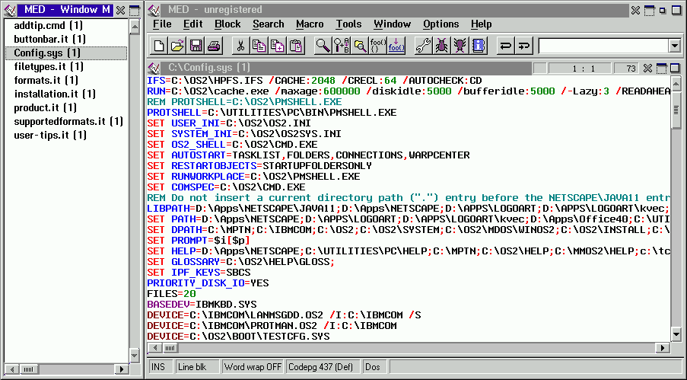Click window list scrollbar down arrow
The height and width of the screenshot is (380, 687).
pyautogui.click(x=135, y=355)
